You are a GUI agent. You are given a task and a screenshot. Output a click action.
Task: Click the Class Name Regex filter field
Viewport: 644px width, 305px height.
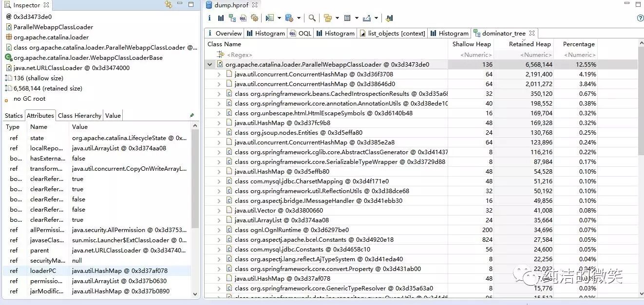326,54
